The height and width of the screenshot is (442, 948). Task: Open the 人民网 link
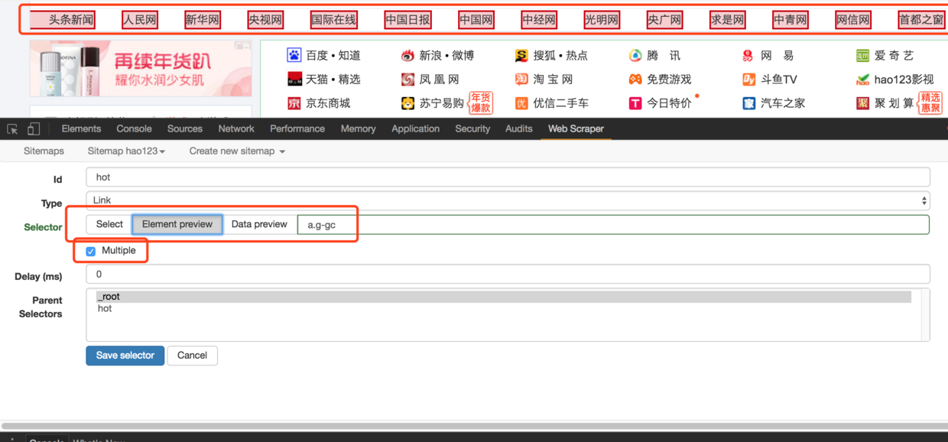[x=140, y=20]
